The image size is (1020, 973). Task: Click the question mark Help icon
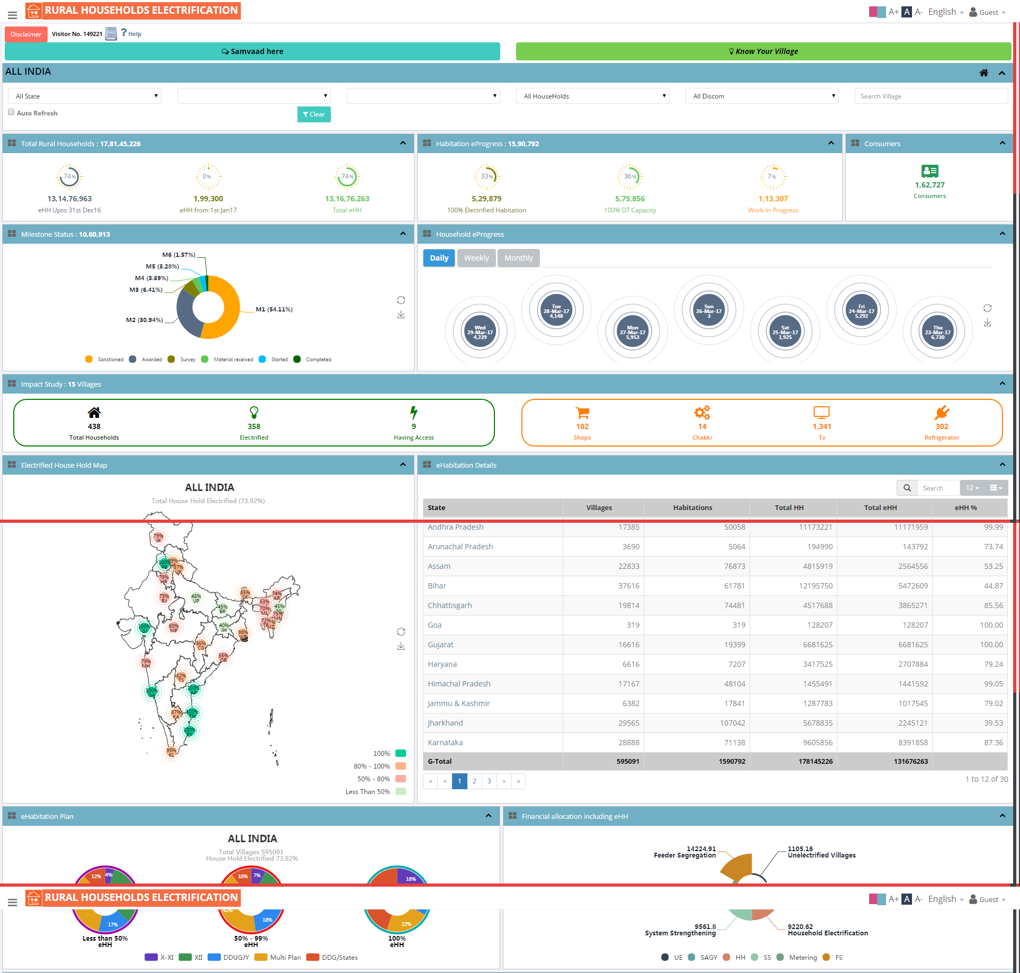[124, 32]
